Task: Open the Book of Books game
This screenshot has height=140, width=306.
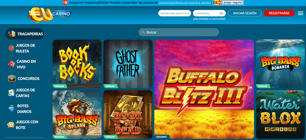Action: (77, 64)
